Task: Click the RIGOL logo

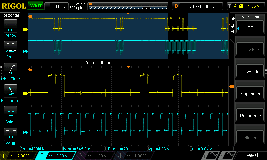Action: click(14, 6)
